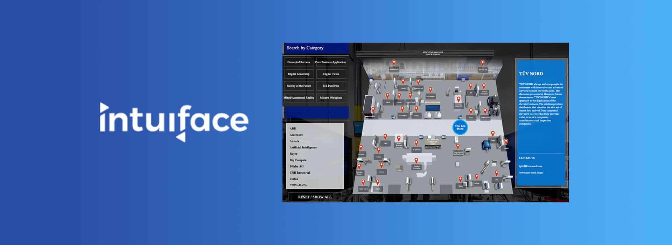This screenshot has width=672, height=245.
Task: Click the CNH Industrial map pin
Action: (x=485, y=111)
